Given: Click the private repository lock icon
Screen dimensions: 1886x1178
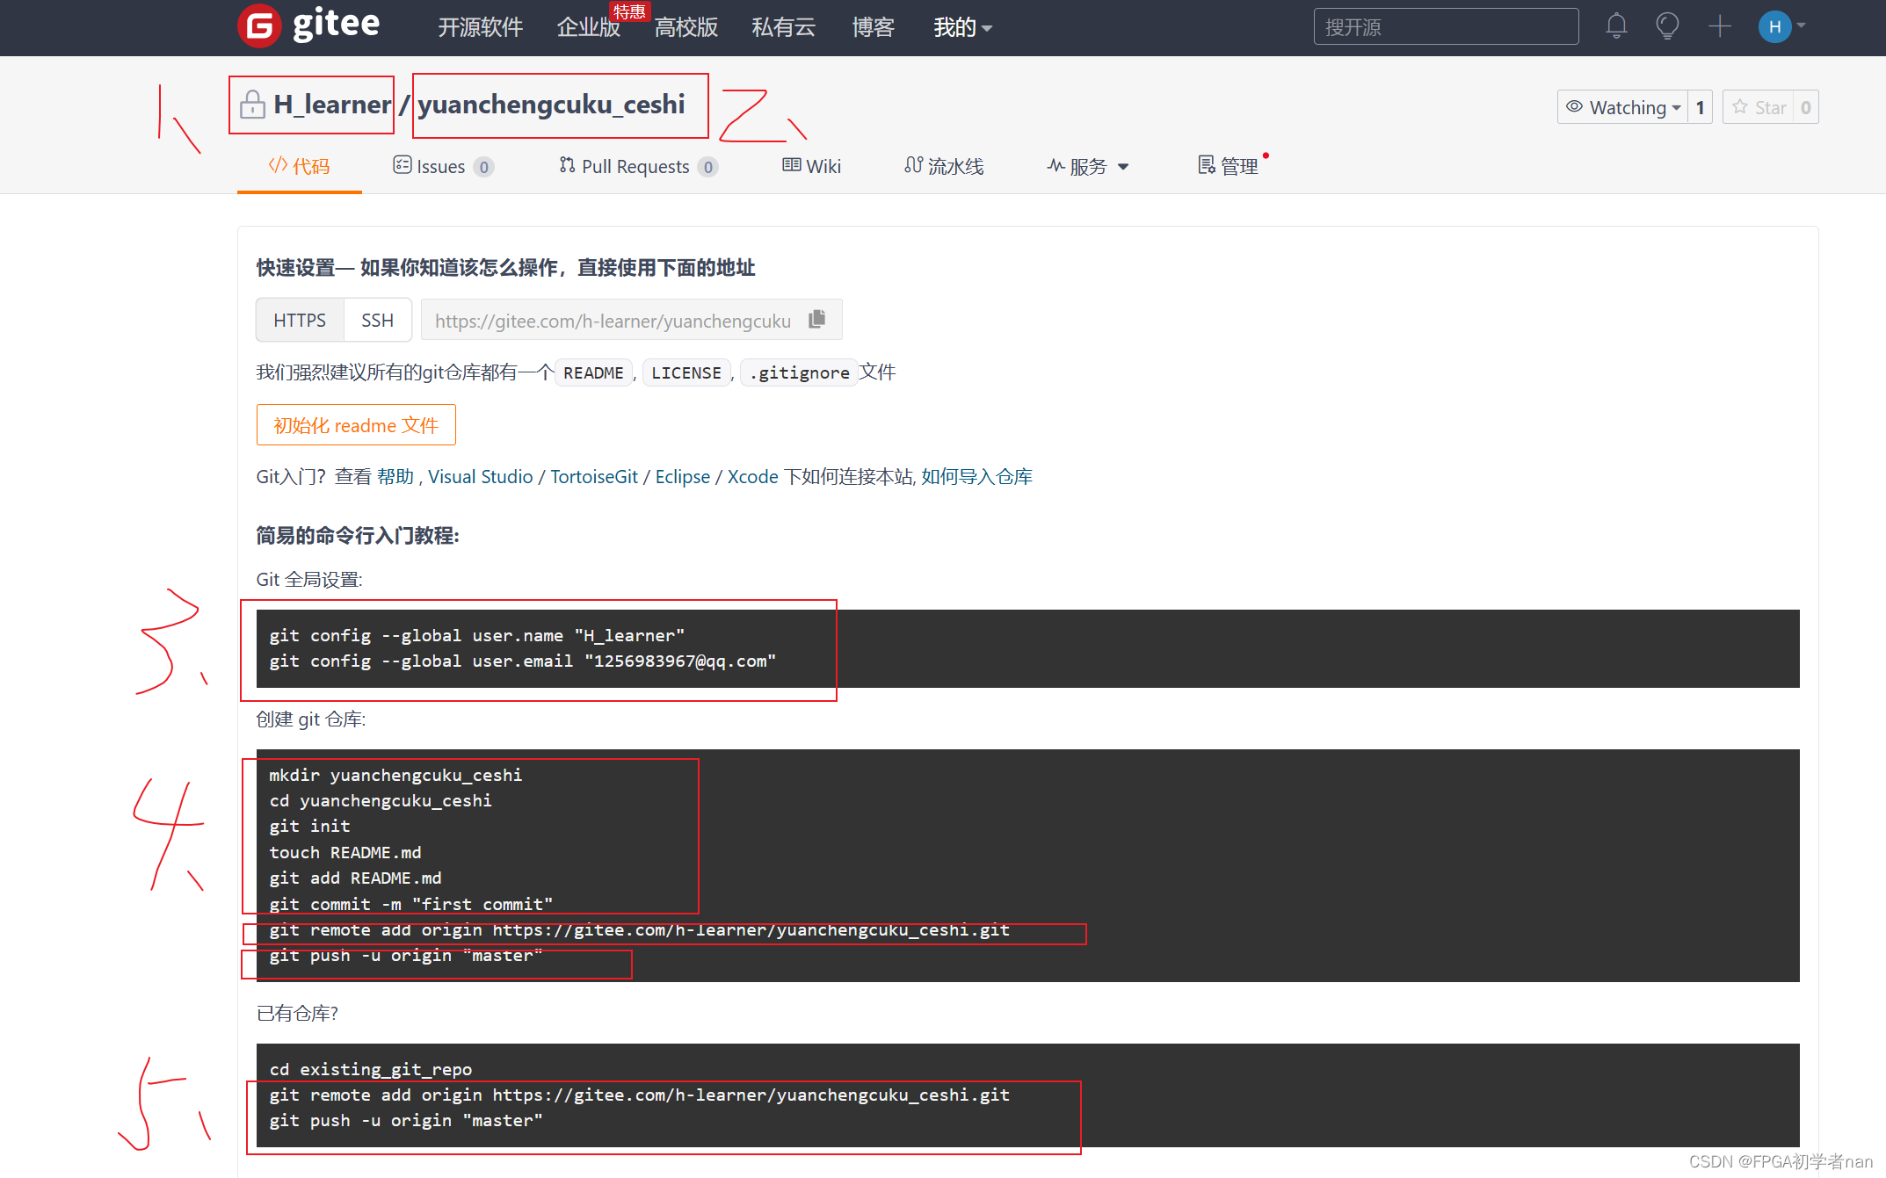Looking at the screenshot, I should [252, 105].
